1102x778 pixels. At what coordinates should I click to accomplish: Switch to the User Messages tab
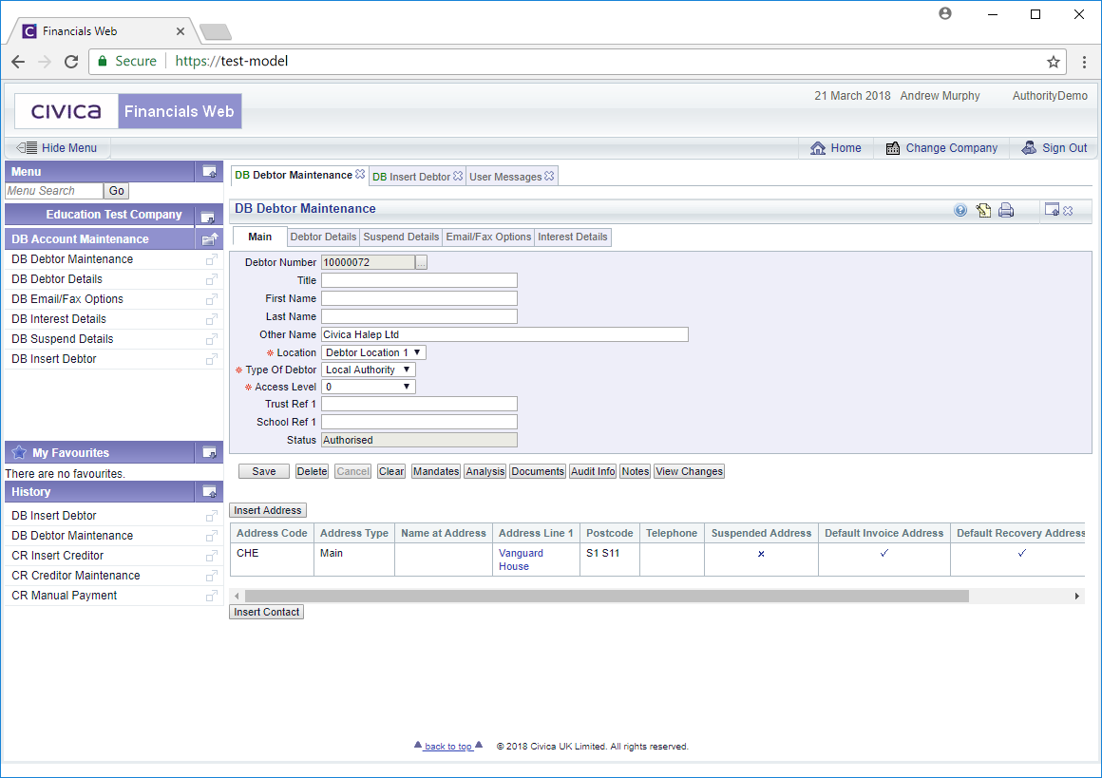[505, 177]
